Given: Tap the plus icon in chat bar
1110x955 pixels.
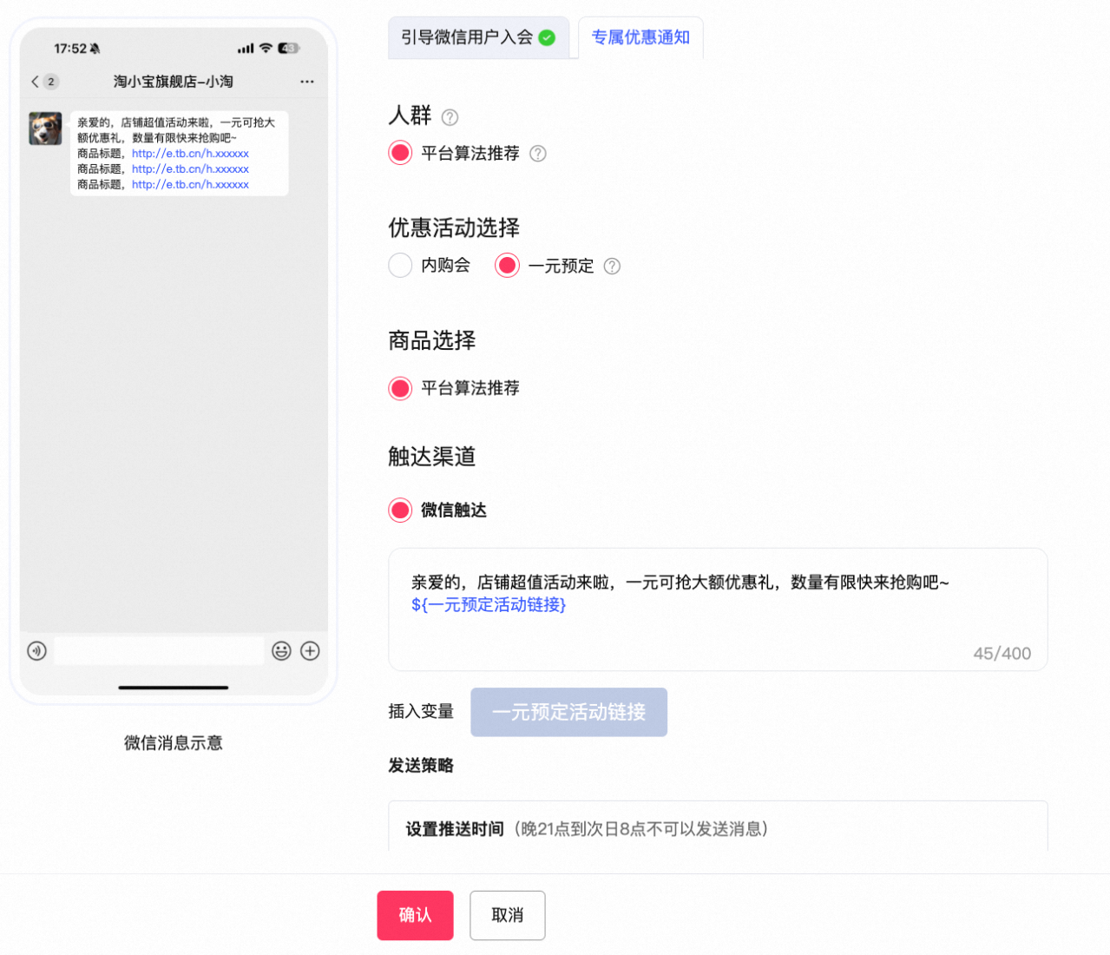Looking at the screenshot, I should [x=310, y=651].
